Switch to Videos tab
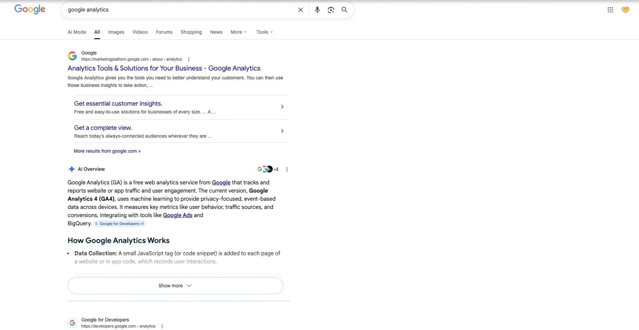Screen dimensions: 639x330 [140, 32]
